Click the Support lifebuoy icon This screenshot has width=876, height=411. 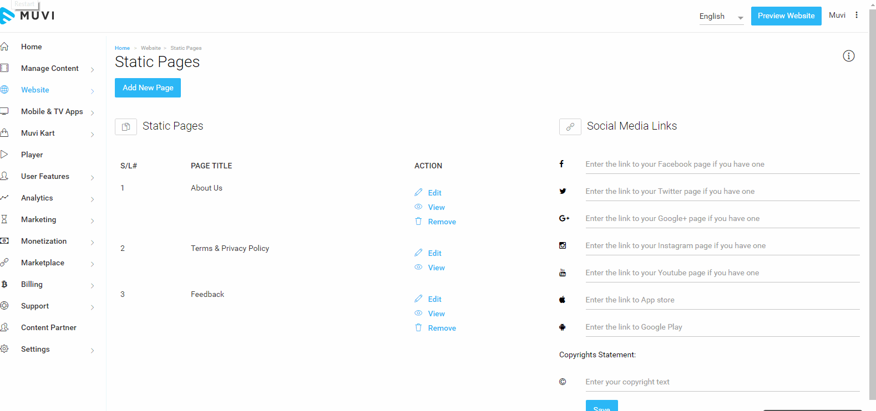click(4, 306)
